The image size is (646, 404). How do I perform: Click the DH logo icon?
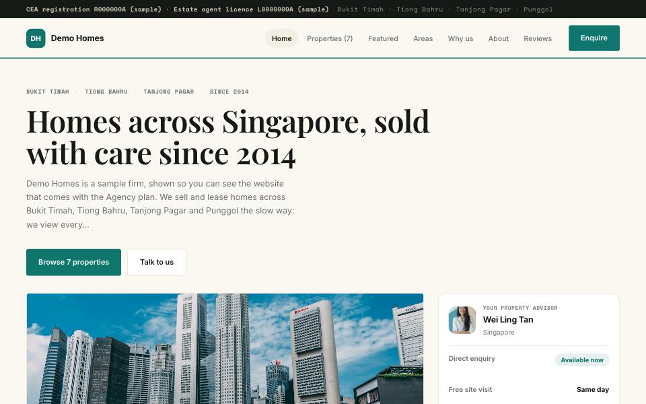pos(36,38)
